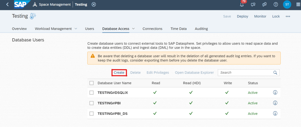Click Active status of TESTING#PBI_DS
Viewport: 301px width, 127px height.
click(252, 113)
